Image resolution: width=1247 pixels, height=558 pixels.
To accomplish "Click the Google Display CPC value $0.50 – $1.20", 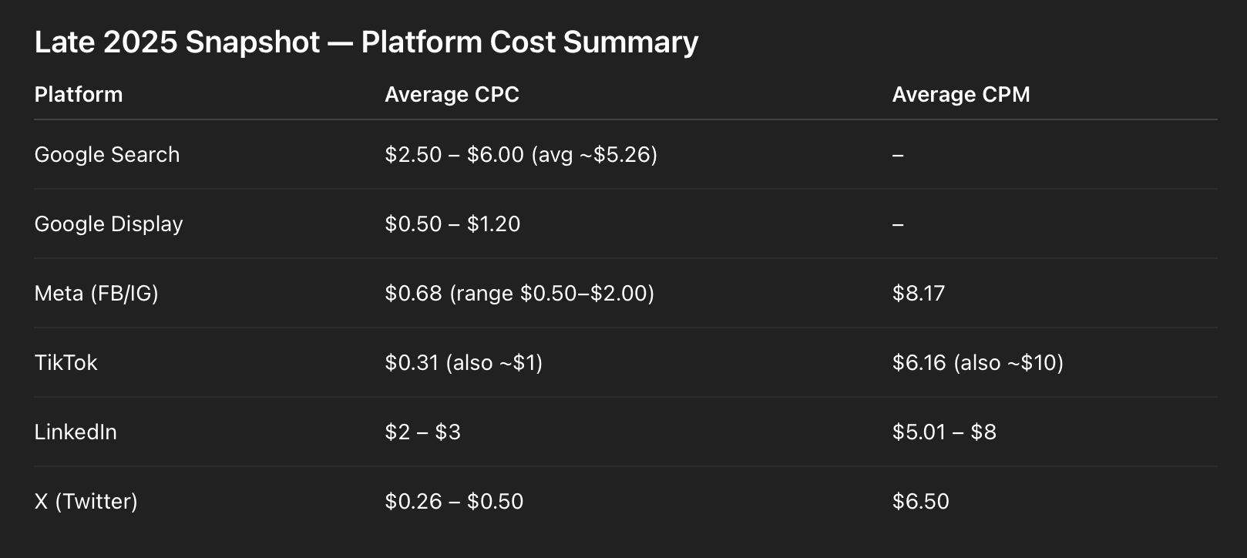I will click(x=452, y=224).
